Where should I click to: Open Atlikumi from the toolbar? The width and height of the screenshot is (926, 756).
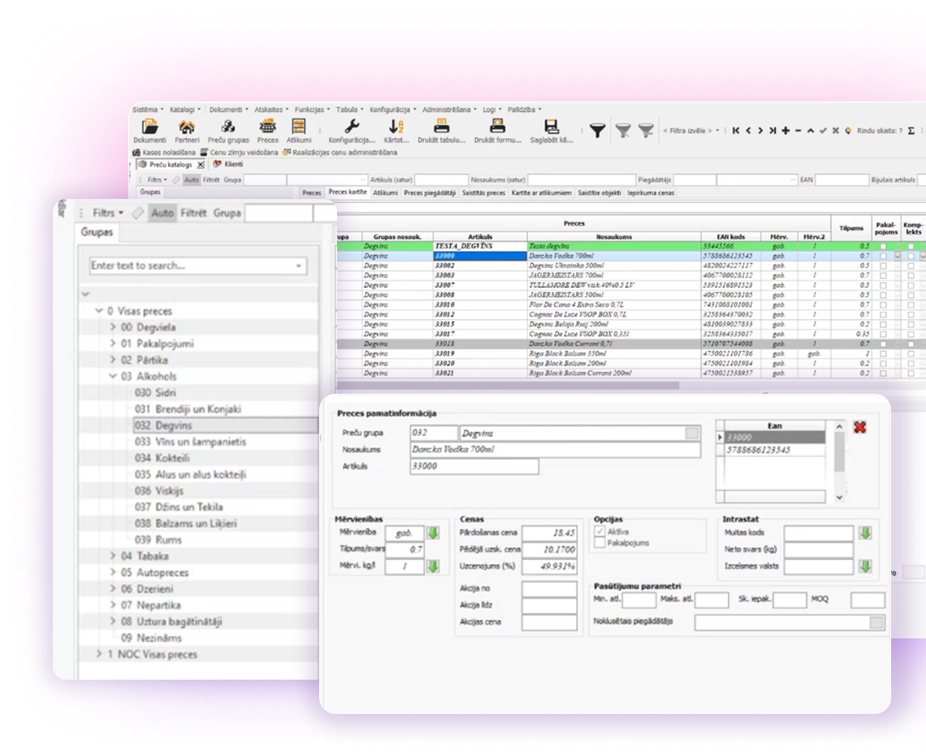298,127
